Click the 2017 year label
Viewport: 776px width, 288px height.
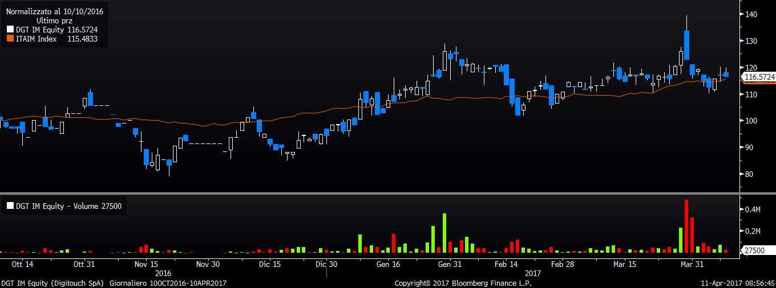pos(532,273)
